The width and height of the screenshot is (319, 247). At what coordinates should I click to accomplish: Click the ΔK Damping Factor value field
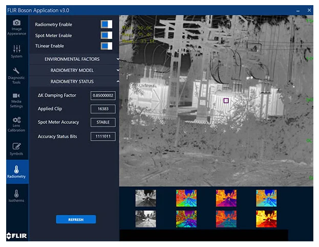coord(103,96)
